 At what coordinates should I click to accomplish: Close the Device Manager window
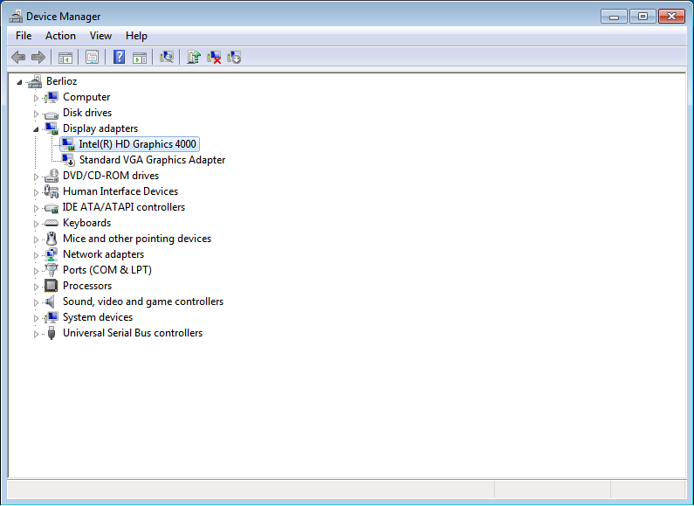671,17
